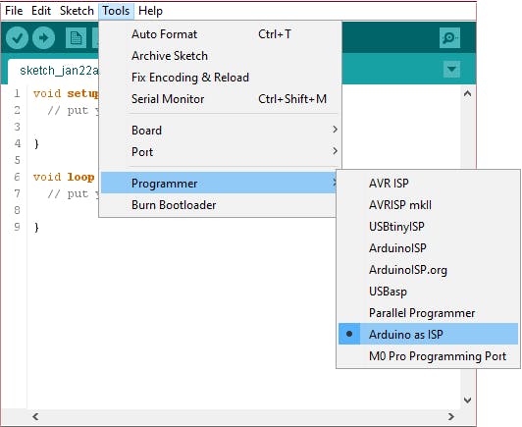The image size is (522, 427).
Task: Select USBasp programmer
Action: coord(429,292)
